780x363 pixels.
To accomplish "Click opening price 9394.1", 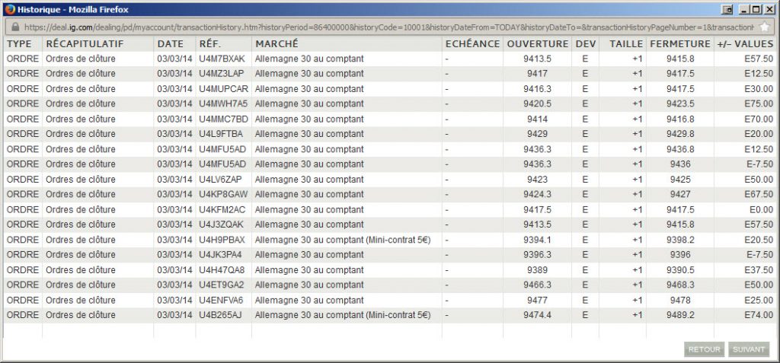I will coord(537,240).
